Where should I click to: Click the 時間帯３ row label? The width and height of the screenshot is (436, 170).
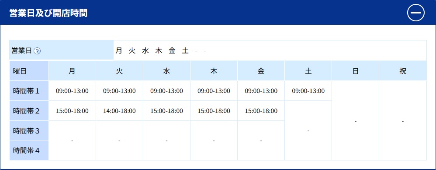(29, 130)
